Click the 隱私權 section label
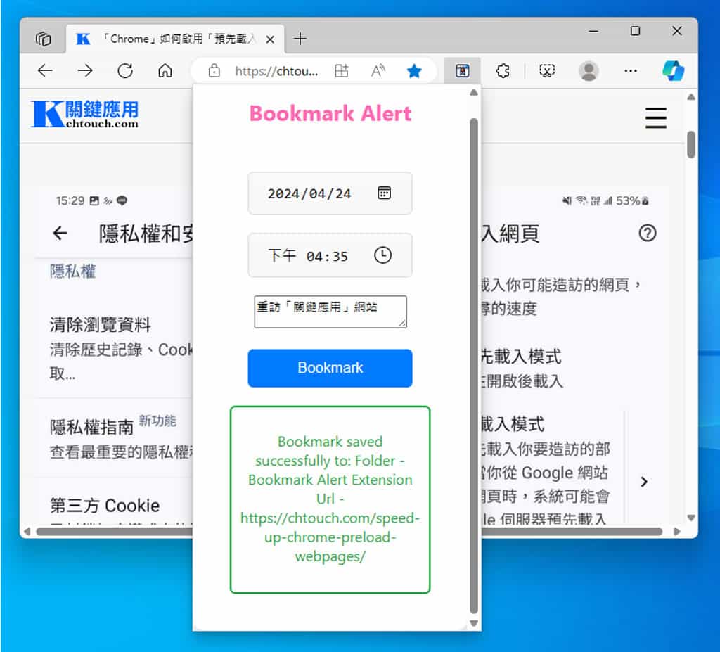 (72, 271)
